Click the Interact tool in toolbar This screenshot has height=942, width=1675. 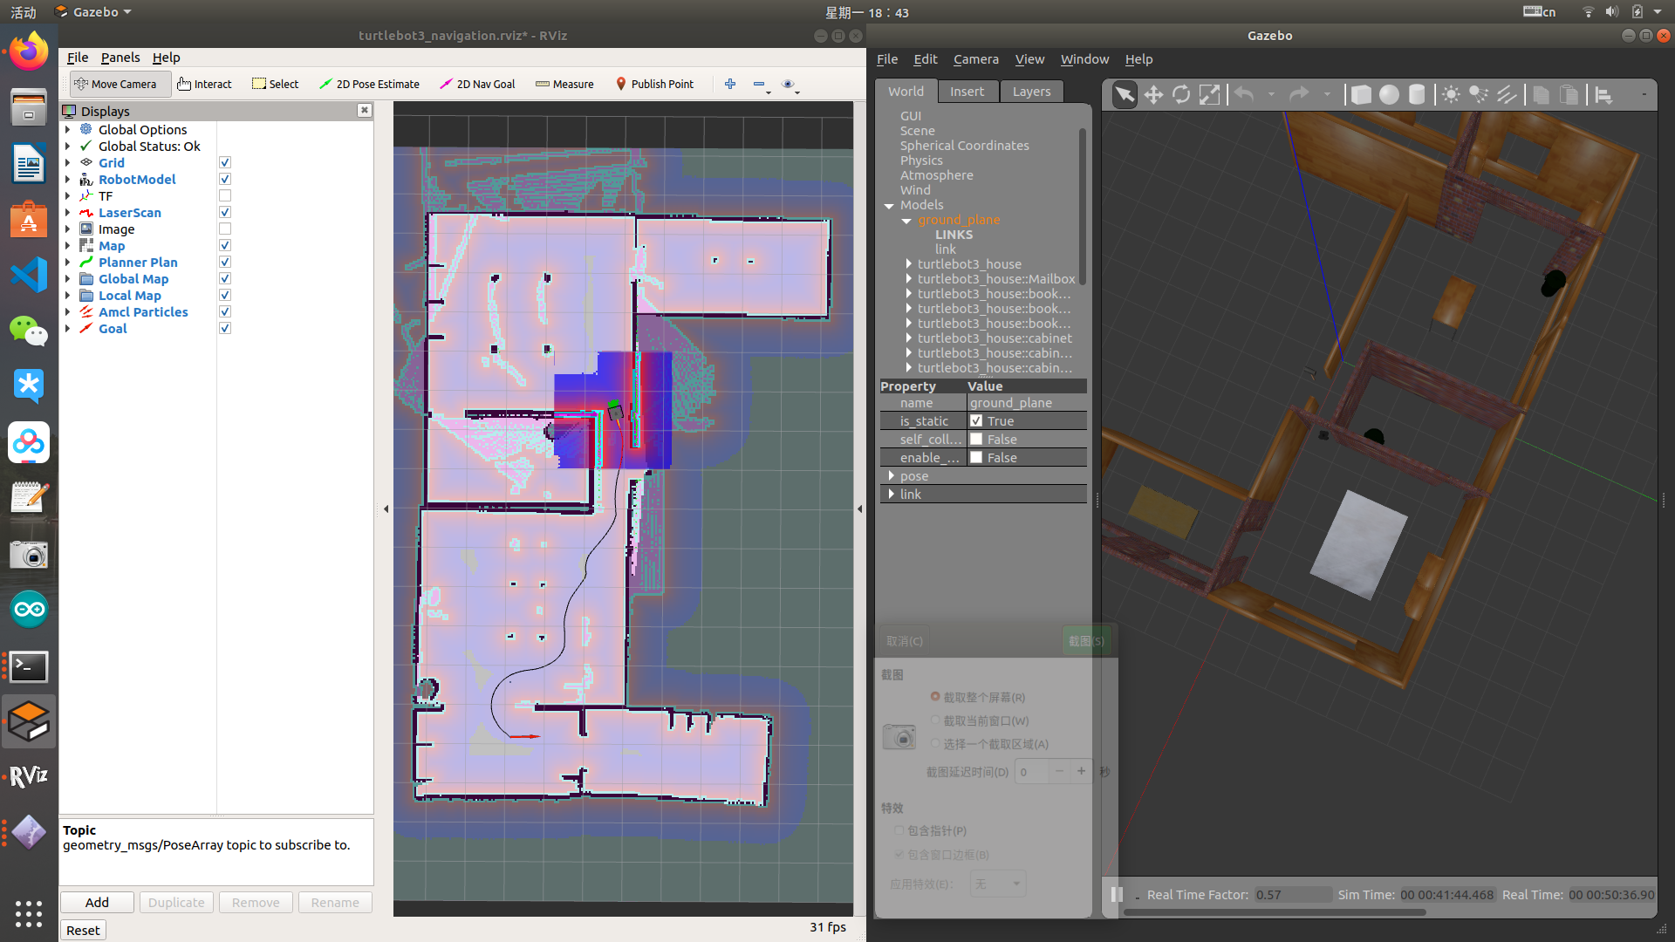(x=205, y=84)
